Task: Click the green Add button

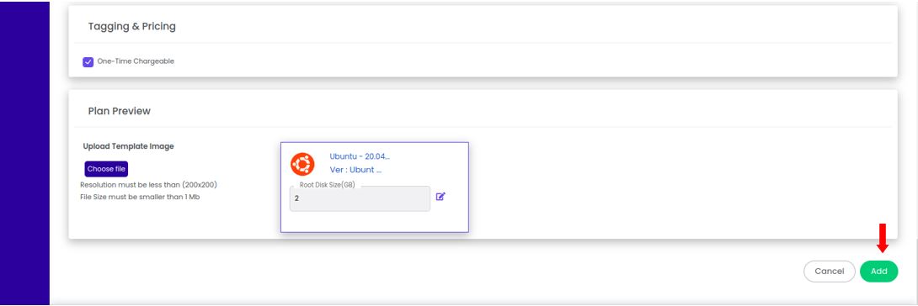Action: (x=878, y=272)
